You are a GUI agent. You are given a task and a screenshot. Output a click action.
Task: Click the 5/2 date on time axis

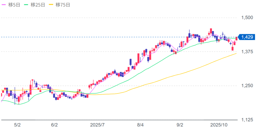pos(17,124)
